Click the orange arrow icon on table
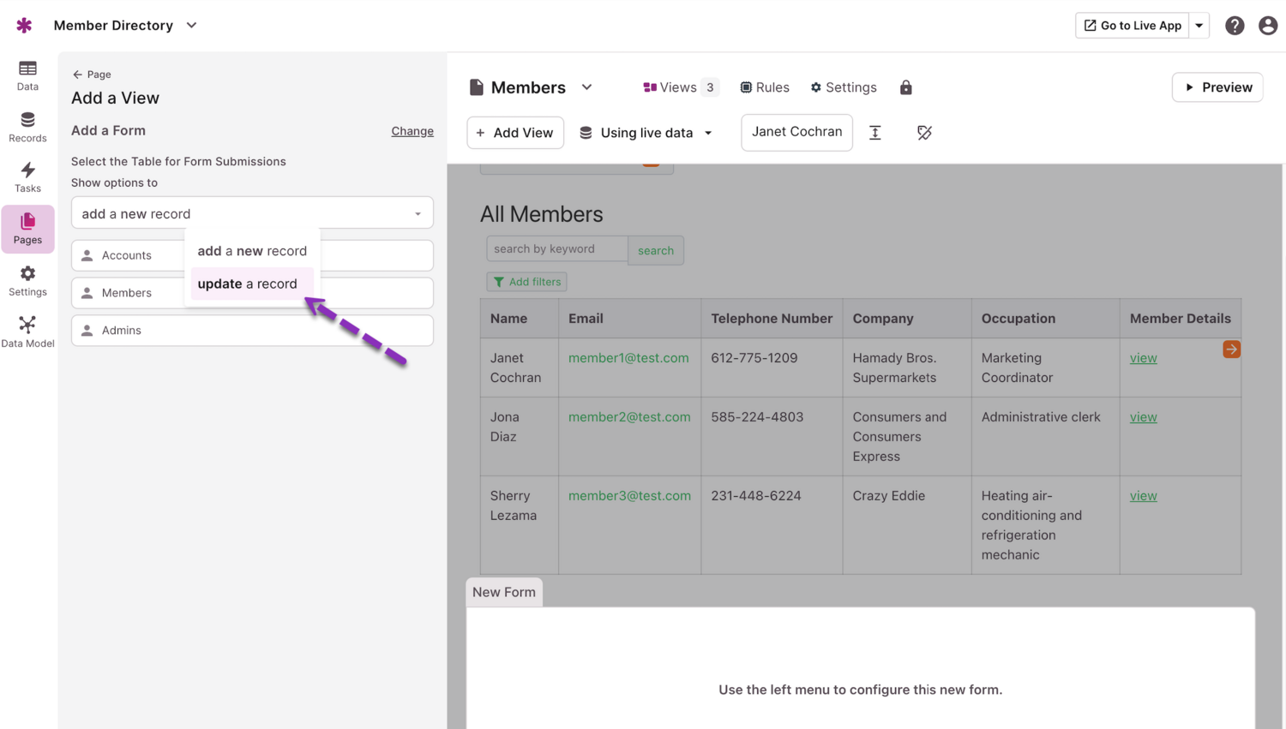This screenshot has width=1286, height=729. coord(1231,350)
